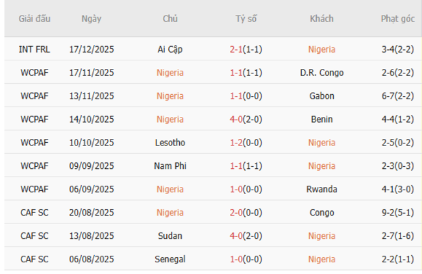
Task: Open the Nam Phi team link
Action: pos(170,166)
